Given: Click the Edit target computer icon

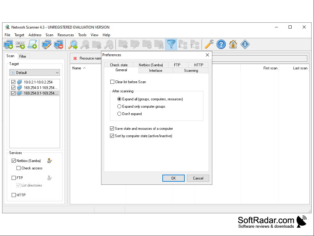Looking at the screenshot, I should (47, 44).
